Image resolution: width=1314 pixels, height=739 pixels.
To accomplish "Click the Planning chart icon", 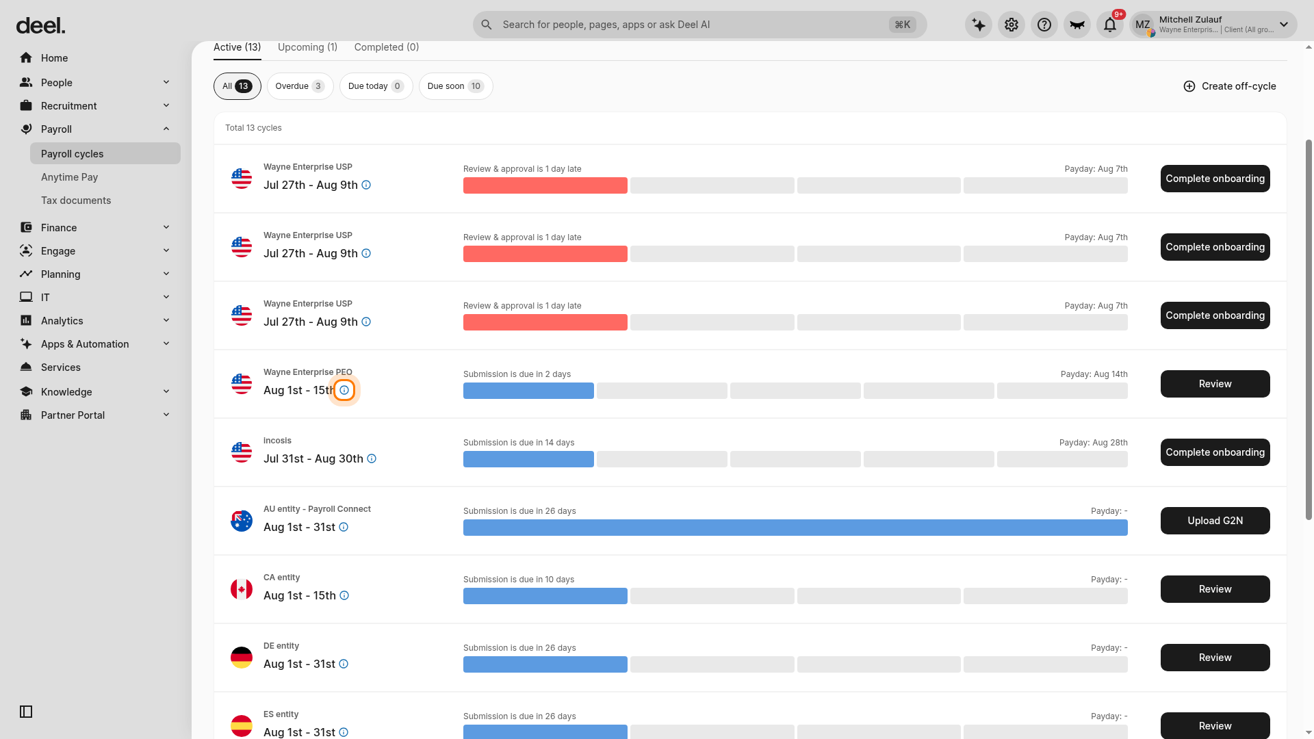I will (x=26, y=274).
